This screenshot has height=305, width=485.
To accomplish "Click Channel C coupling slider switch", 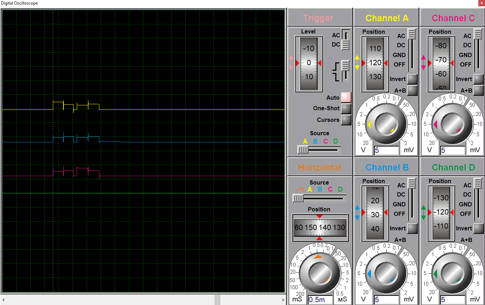I will click(x=478, y=34).
